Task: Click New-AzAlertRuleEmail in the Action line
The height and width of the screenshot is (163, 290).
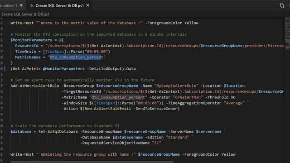Action: (x=108, y=109)
